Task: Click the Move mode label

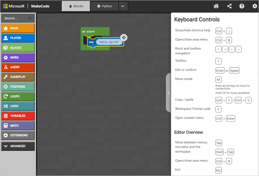Action: point(184,79)
